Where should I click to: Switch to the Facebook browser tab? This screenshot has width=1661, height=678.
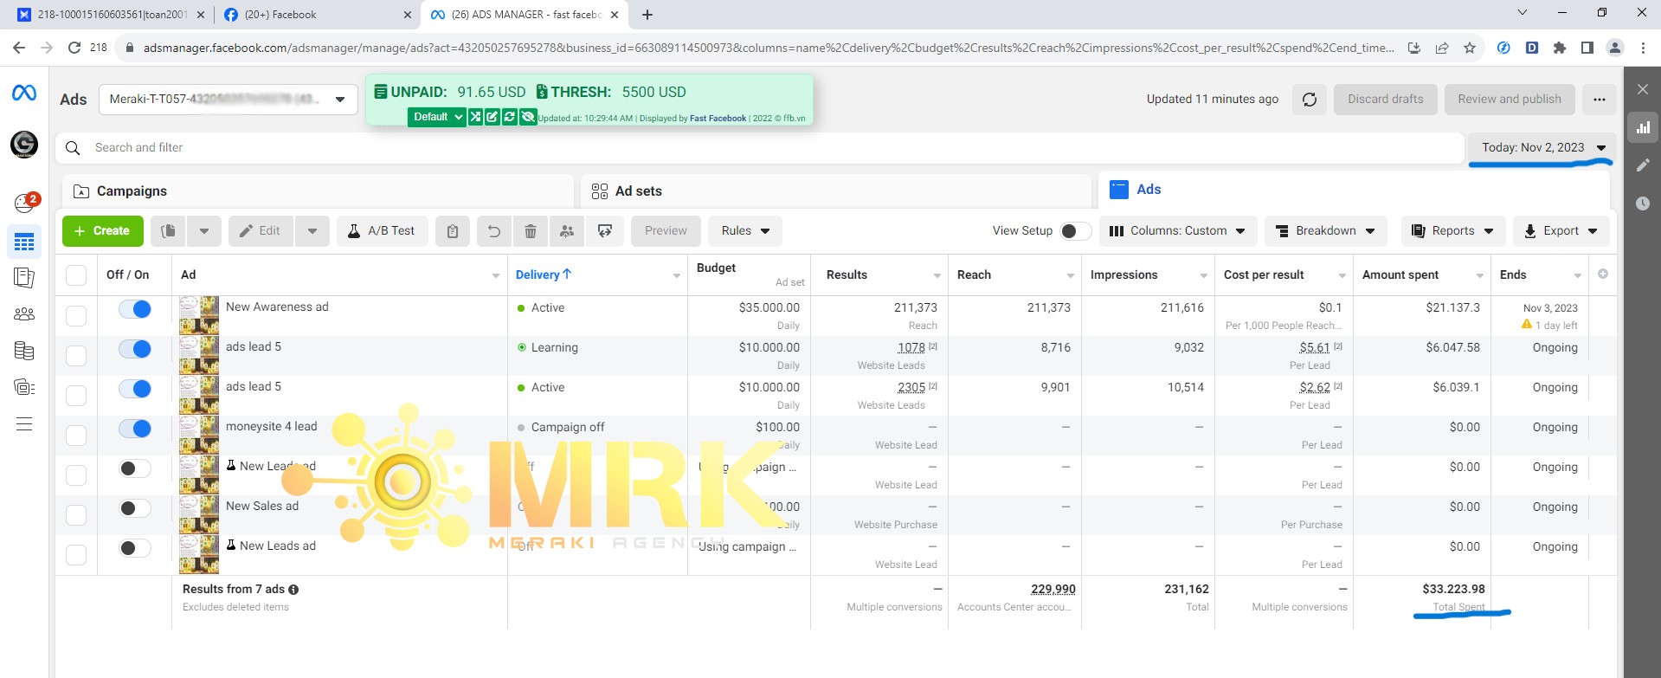tap(317, 15)
